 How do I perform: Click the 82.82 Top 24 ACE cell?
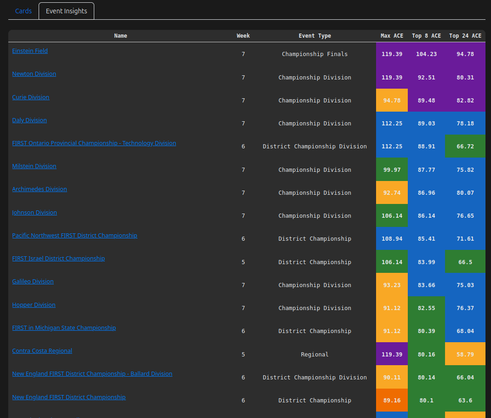[465, 100]
